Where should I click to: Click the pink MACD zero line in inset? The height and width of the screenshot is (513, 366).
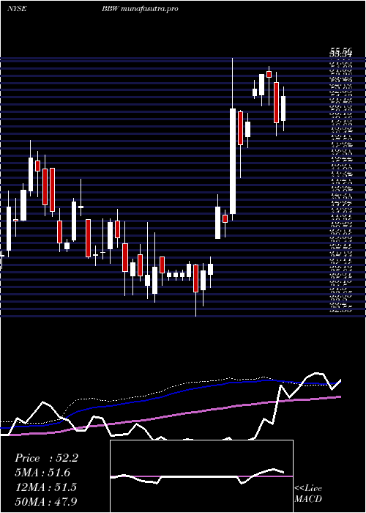[x=201, y=476]
